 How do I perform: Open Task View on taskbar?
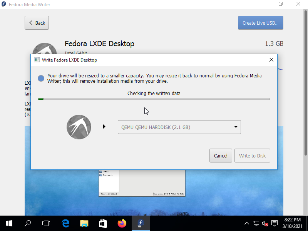tap(46, 223)
